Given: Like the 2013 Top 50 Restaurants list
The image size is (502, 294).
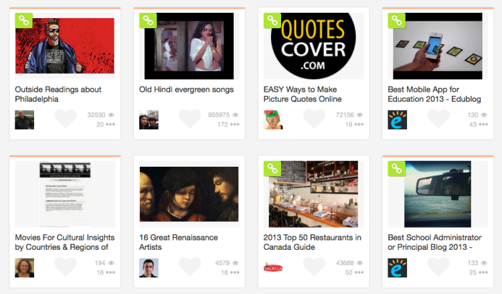Looking at the screenshot, I should tap(314, 267).
